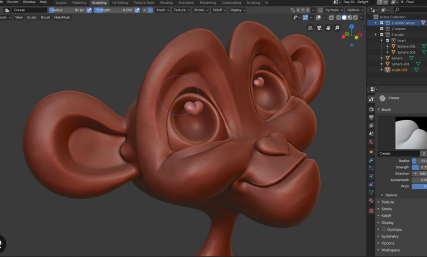Screen dimensions: 427x257
Task: Open the Render menu
Action: coord(13,2)
